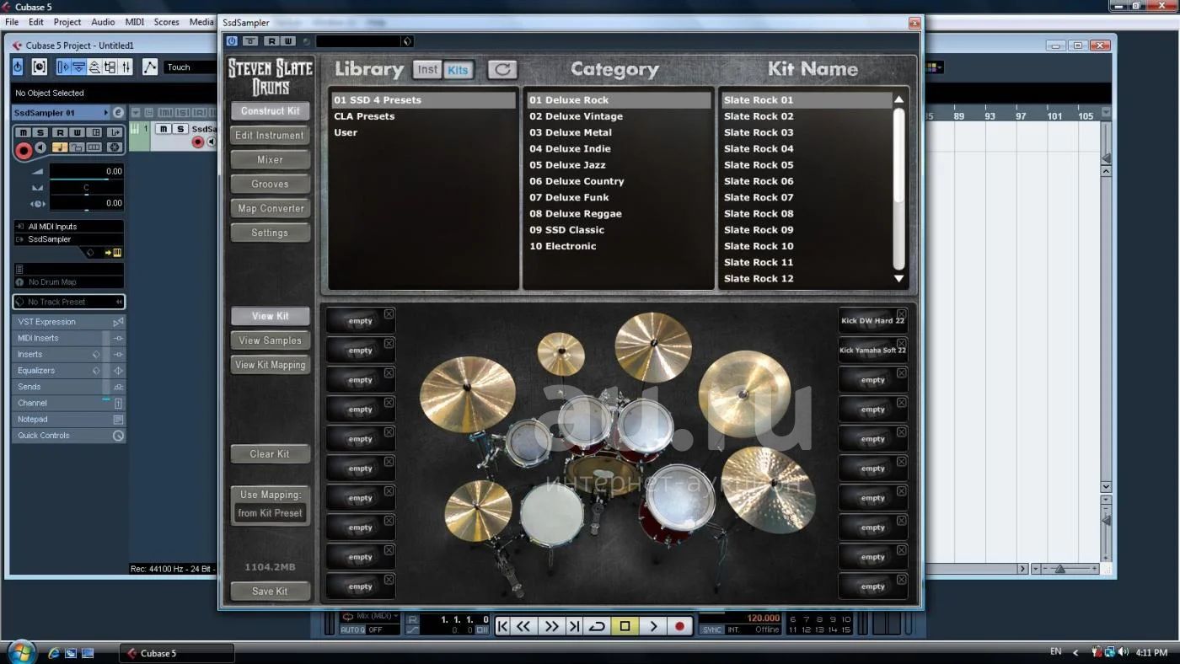Image resolution: width=1180 pixels, height=664 pixels.
Task: Click the Monitor speaker button in inspector
Action: pyautogui.click(x=40, y=147)
